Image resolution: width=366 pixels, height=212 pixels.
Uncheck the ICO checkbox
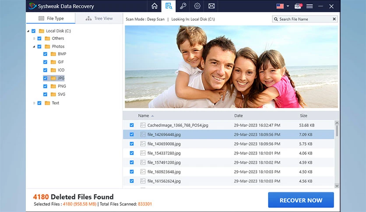[45, 70]
